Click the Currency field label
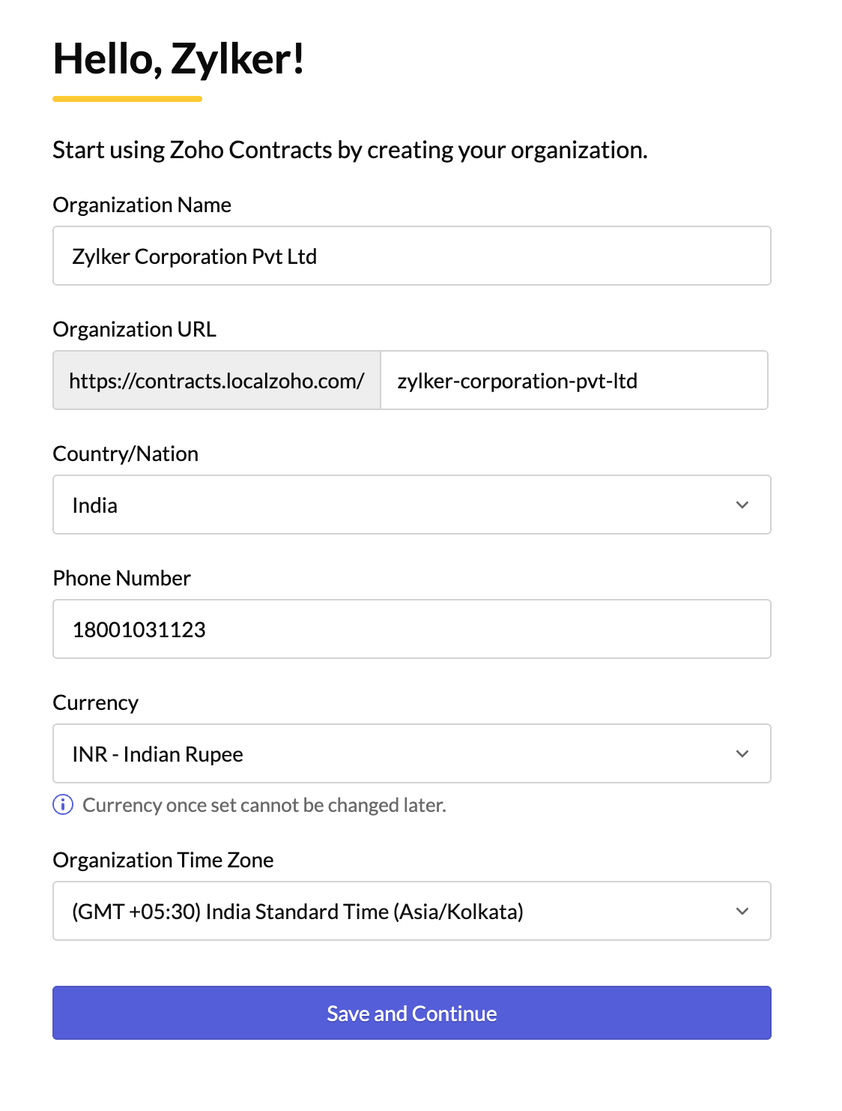The image size is (842, 1111). 95,702
